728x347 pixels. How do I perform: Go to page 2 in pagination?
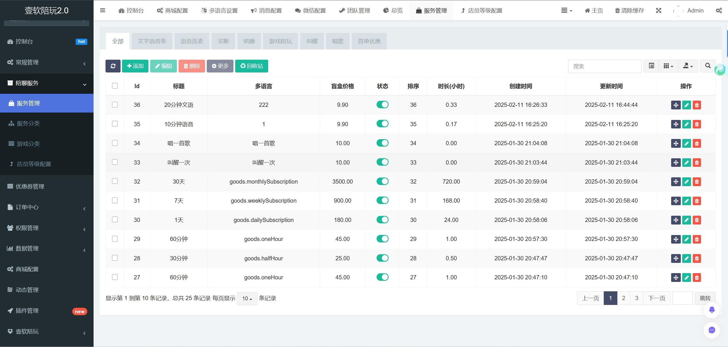click(623, 298)
